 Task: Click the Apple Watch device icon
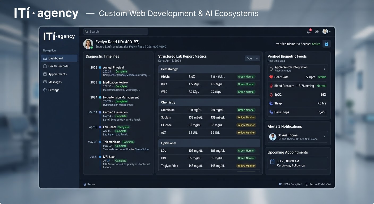click(x=271, y=69)
